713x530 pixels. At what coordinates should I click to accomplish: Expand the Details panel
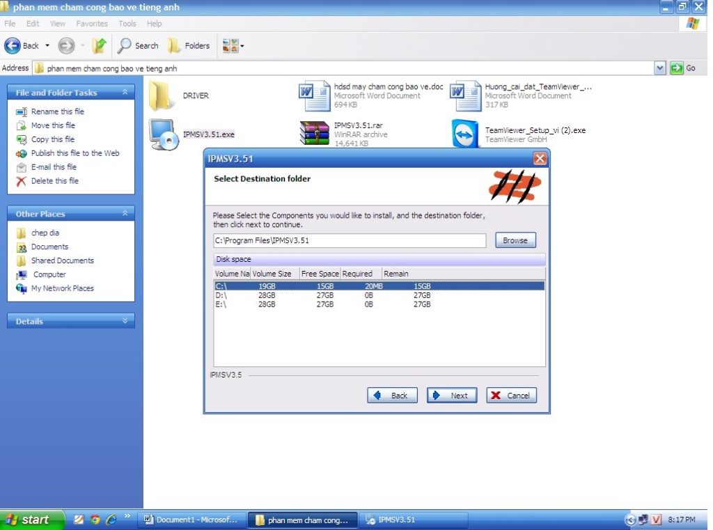click(125, 321)
